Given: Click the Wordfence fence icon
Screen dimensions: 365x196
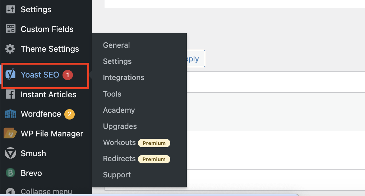Looking at the screenshot, I should pos(10,114).
